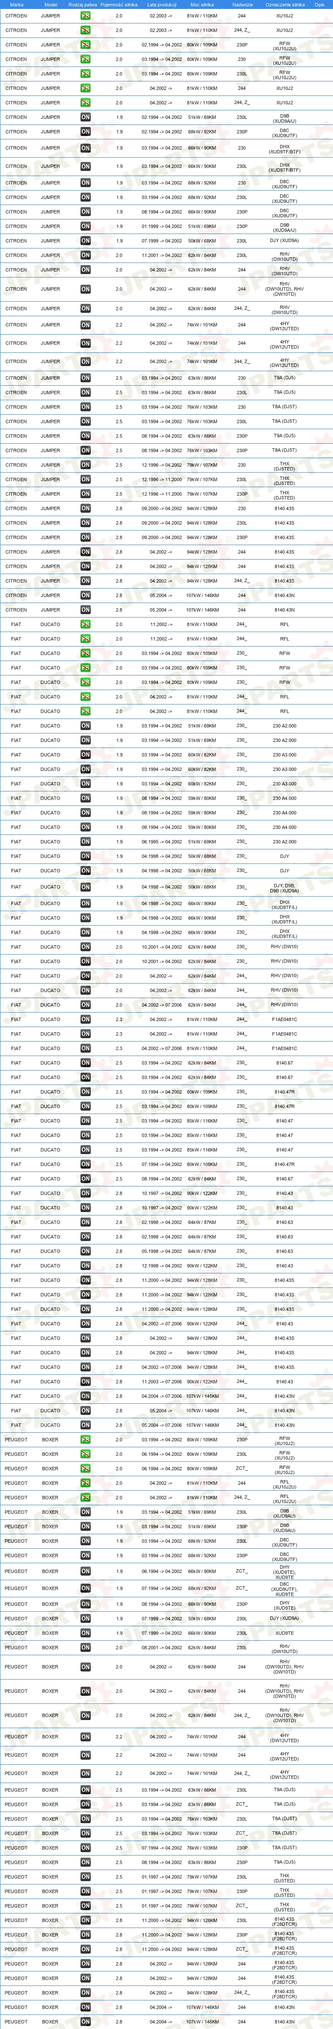Click the Marka column header

pyautogui.click(x=17, y=4)
